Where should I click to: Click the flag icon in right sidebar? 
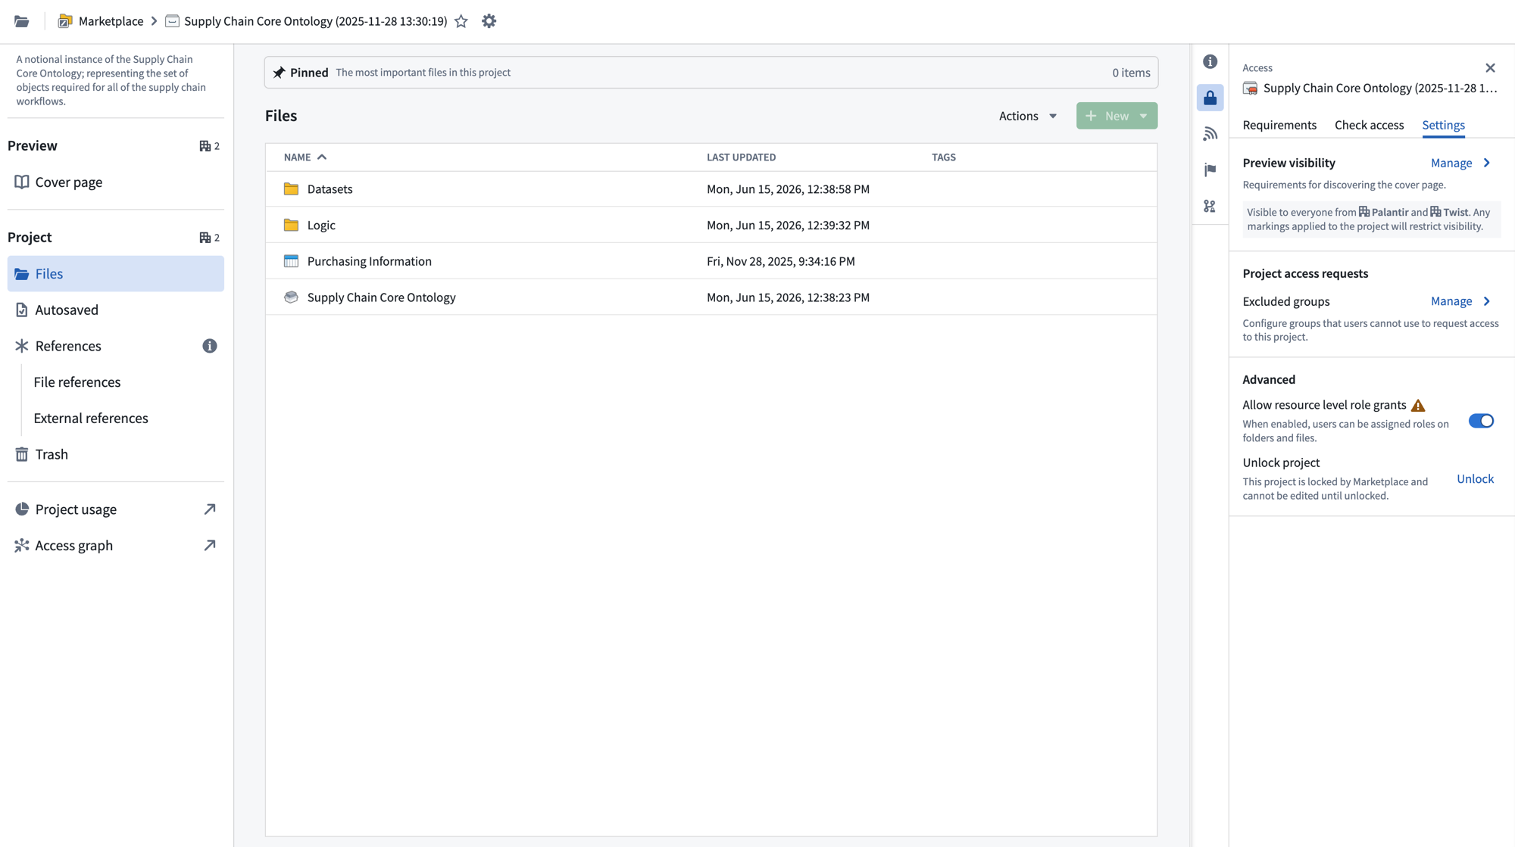pyautogui.click(x=1210, y=170)
